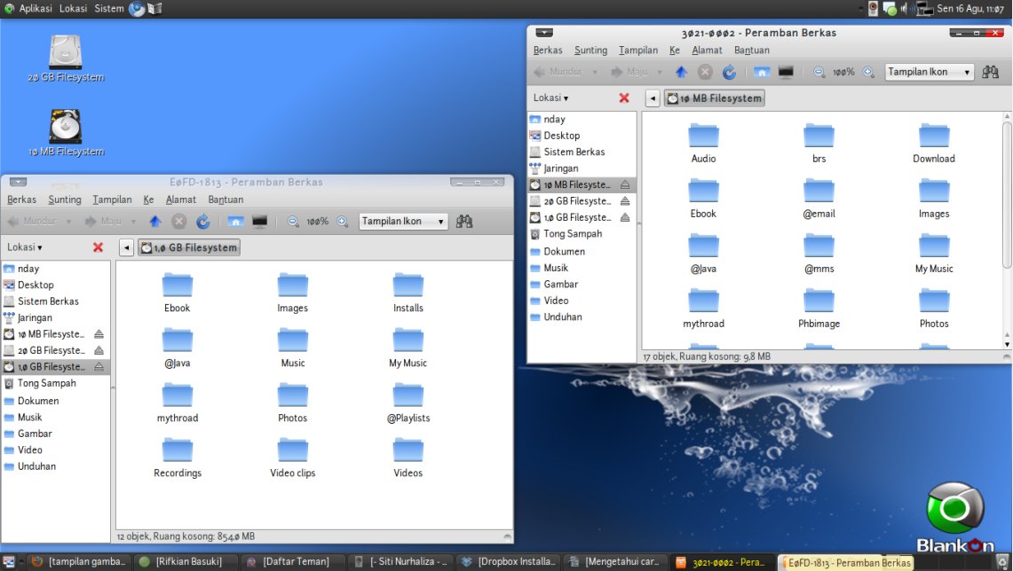The width and height of the screenshot is (1013, 571).
Task: Open the Tampilan Ikon dropdown in the 3021-0002 window
Action: (x=929, y=73)
